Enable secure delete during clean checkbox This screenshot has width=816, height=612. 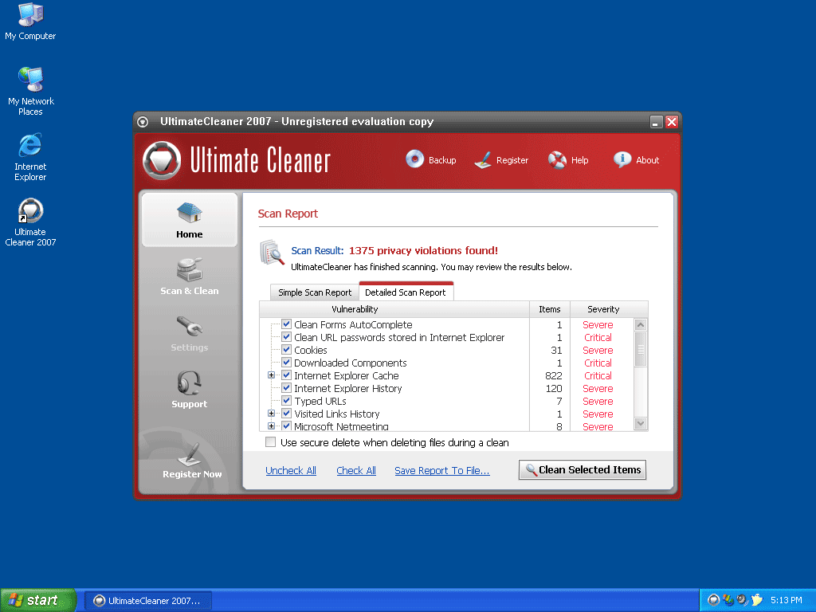(x=271, y=442)
